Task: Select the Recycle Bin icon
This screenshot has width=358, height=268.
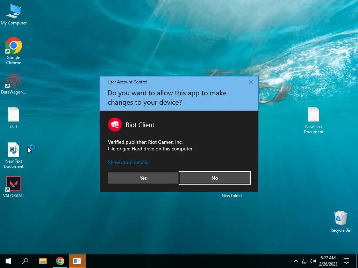Action: (x=341, y=222)
